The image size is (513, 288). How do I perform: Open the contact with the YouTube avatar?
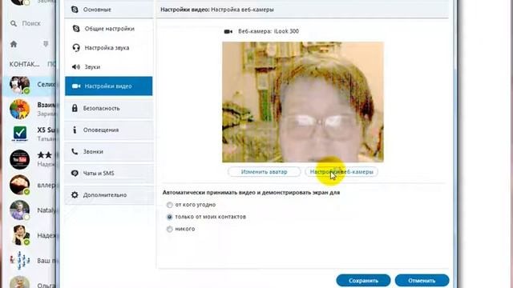pyautogui.click(x=30, y=159)
